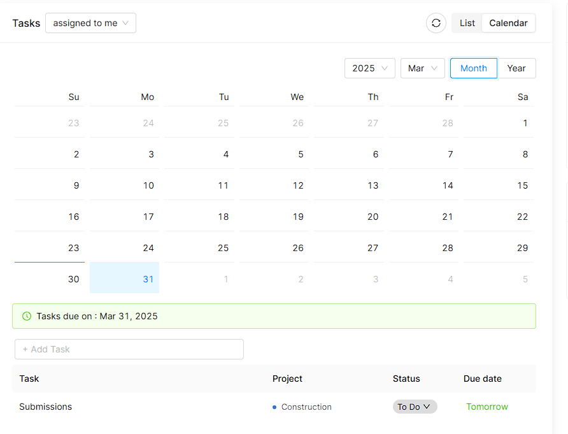
Task: Switch to List view
Action: coord(467,23)
